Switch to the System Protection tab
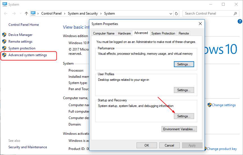Viewport: 243px width, 155px height. coord(163,33)
